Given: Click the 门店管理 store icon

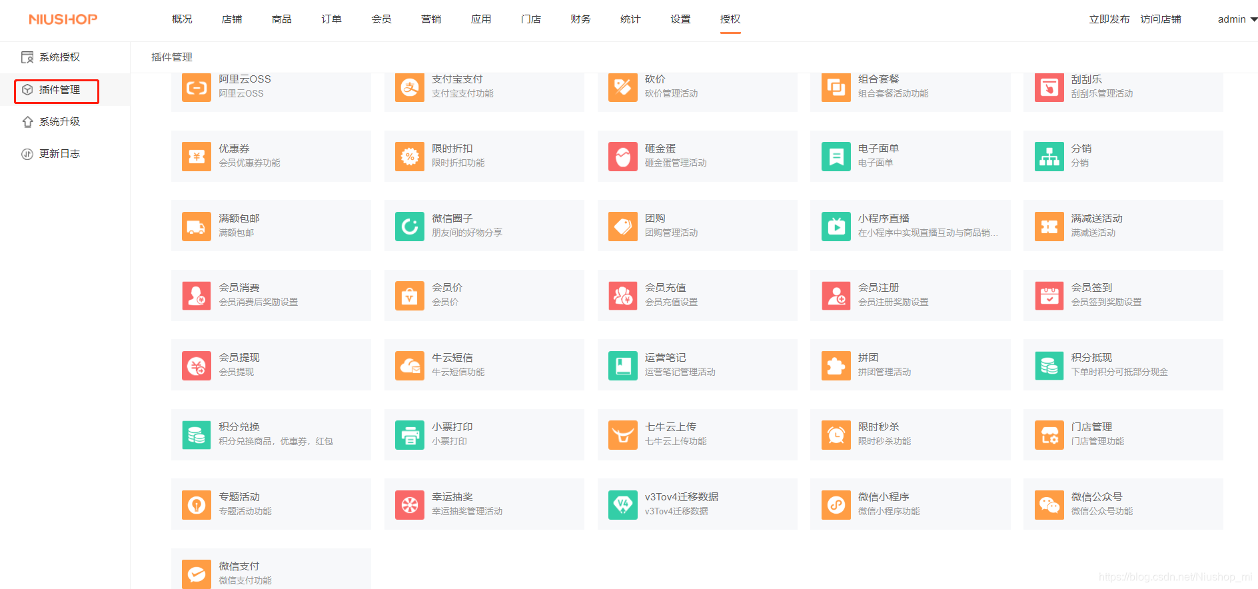Looking at the screenshot, I should pyautogui.click(x=1049, y=435).
